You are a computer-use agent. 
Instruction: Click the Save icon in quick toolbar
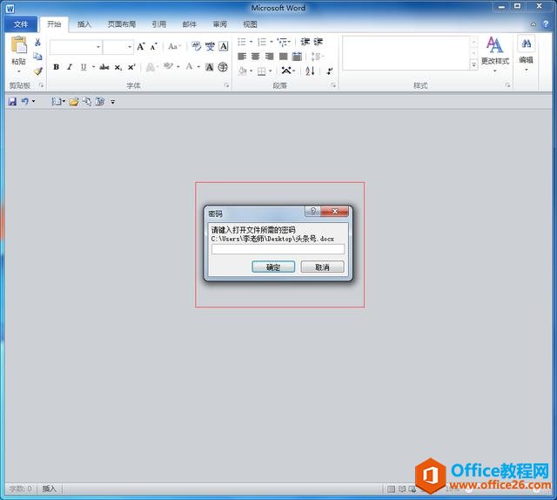pos(12,102)
